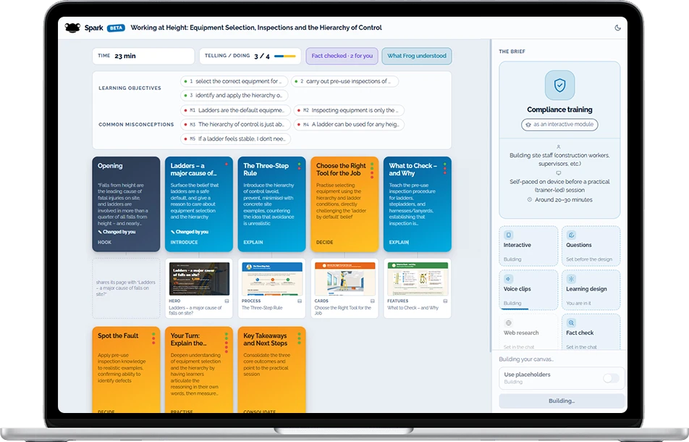
Task: Click misconception M4 "A ladder can be used for any heig.."
Action: click(349, 125)
